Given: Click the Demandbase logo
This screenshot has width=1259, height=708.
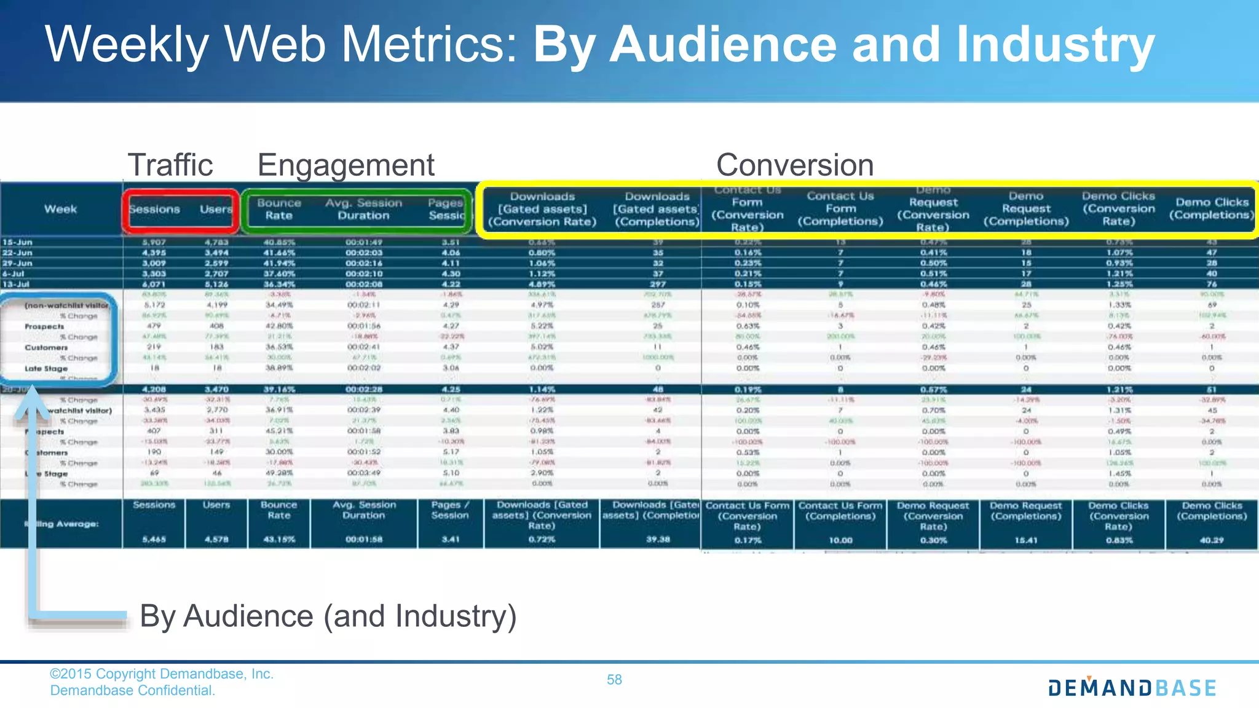Looking at the screenshot, I should tap(1132, 687).
